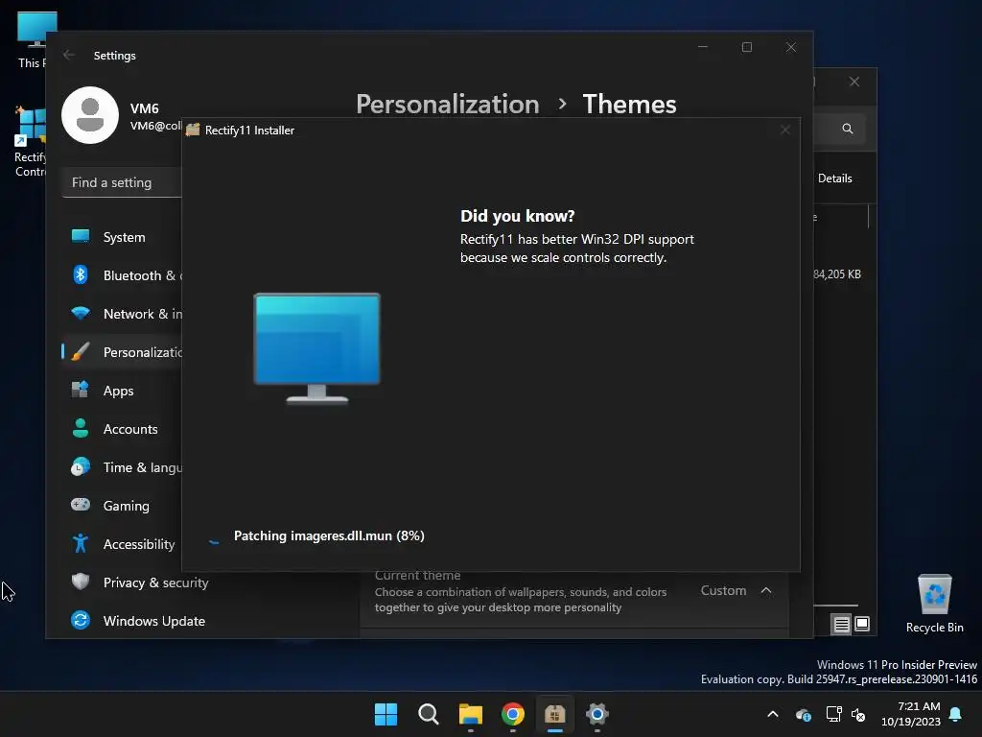Select Rectify11 Control Center desktop shortcut

pyautogui.click(x=30, y=142)
